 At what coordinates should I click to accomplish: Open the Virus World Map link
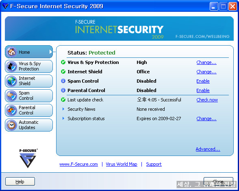click(x=122, y=164)
